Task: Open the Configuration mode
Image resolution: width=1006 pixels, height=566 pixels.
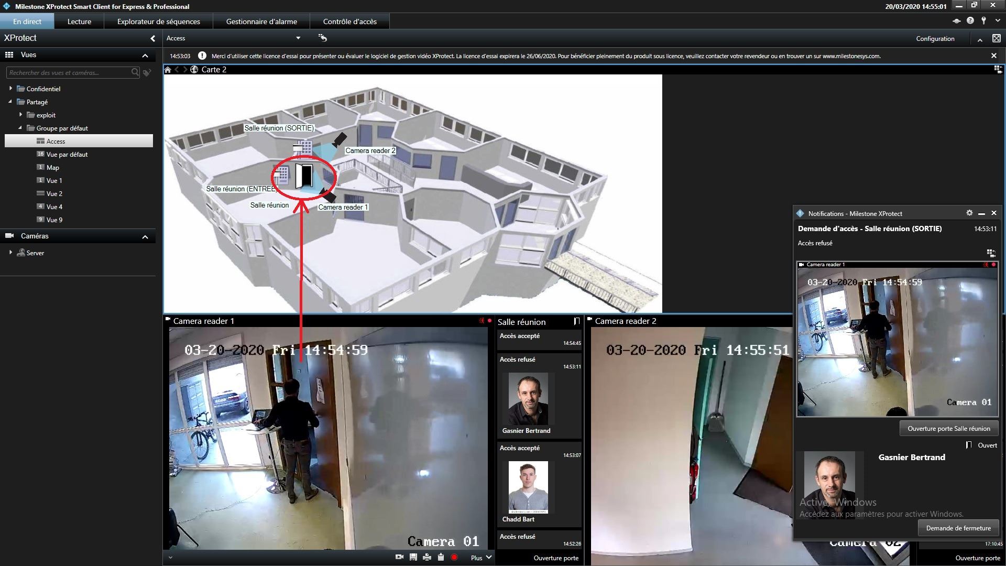Action: pyautogui.click(x=935, y=39)
